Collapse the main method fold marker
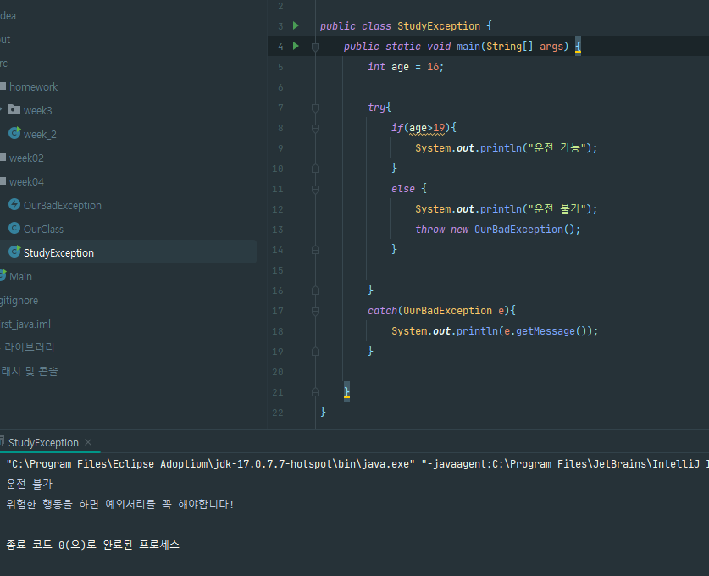 [316, 47]
